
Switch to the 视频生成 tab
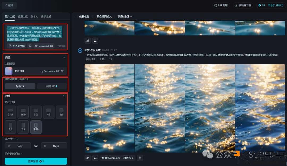coord(23,16)
